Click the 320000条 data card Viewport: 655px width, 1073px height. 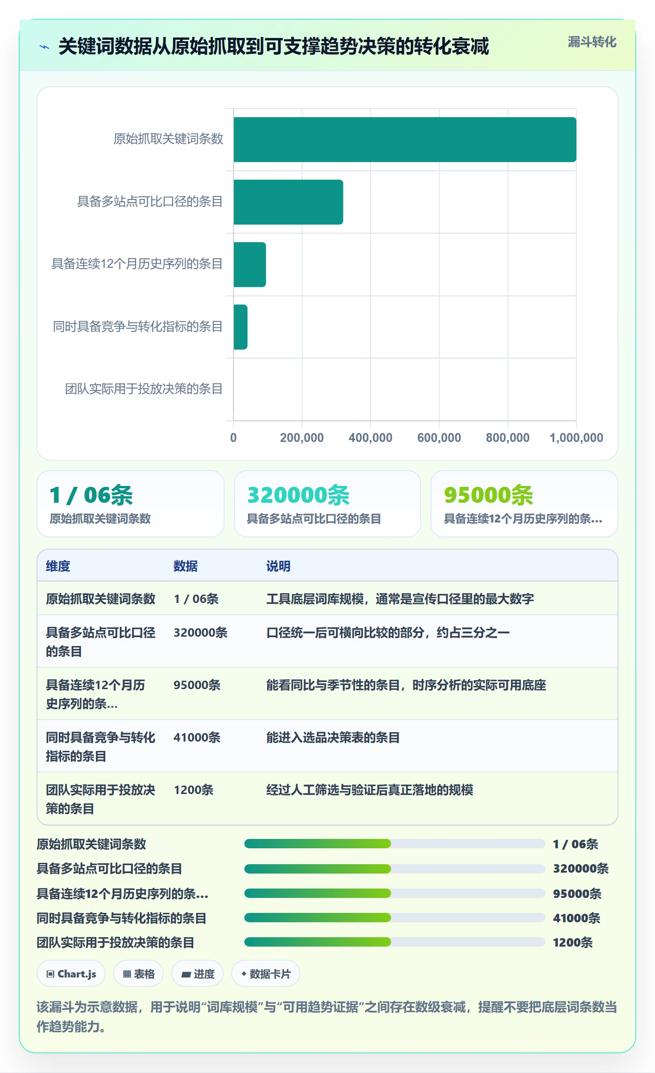(x=327, y=503)
